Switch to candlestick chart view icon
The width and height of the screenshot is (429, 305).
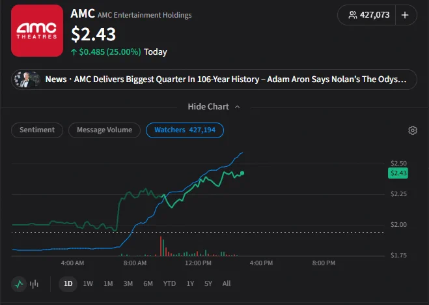[35, 284]
